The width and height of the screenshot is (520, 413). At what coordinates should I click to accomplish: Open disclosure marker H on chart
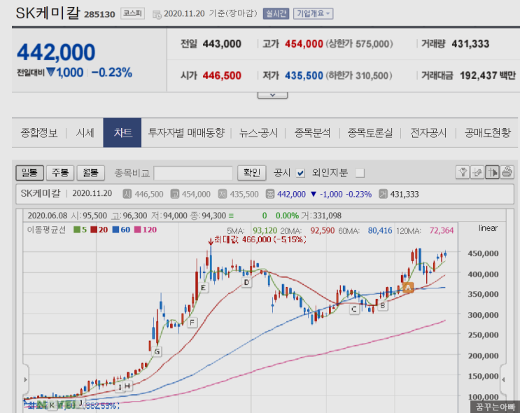click(x=127, y=386)
